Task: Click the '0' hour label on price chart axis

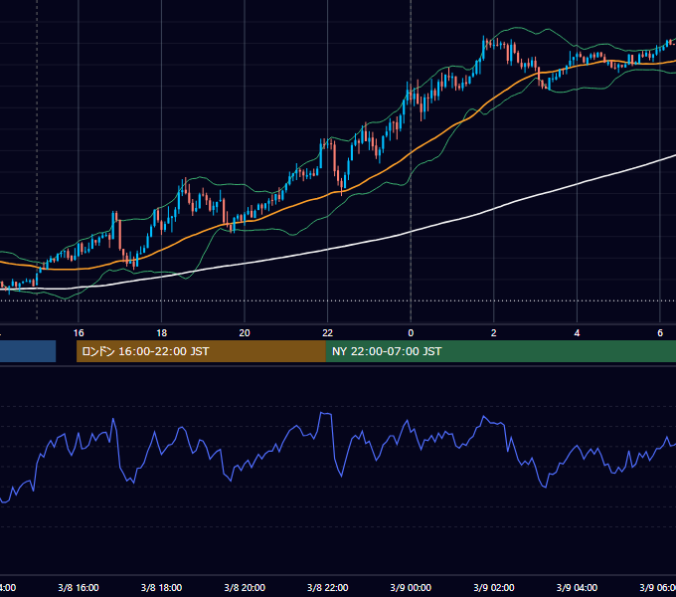Action: click(411, 333)
